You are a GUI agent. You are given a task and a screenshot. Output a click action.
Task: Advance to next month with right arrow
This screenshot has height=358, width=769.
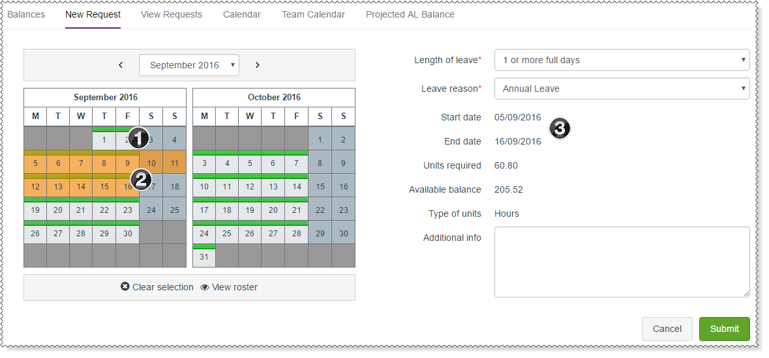(x=258, y=65)
